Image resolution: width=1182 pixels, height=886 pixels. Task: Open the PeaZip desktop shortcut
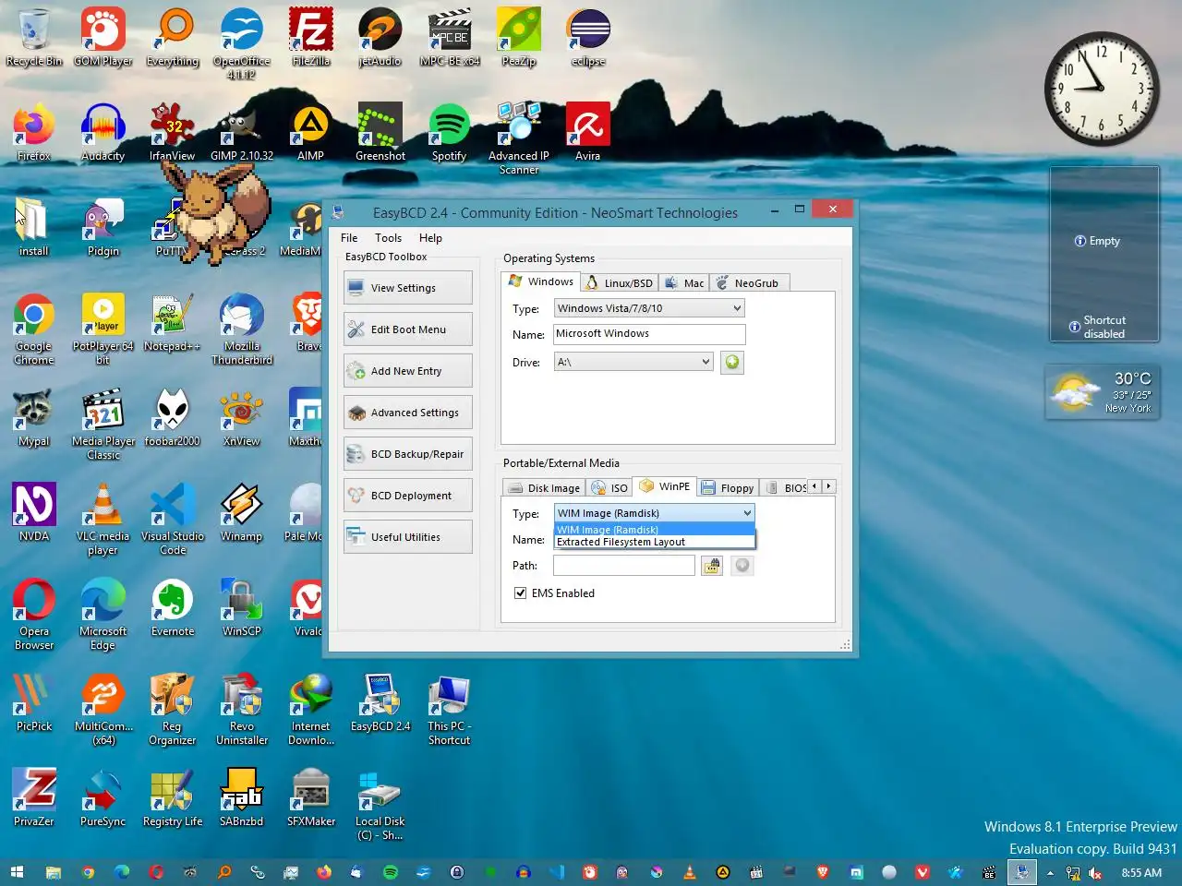[x=519, y=37]
